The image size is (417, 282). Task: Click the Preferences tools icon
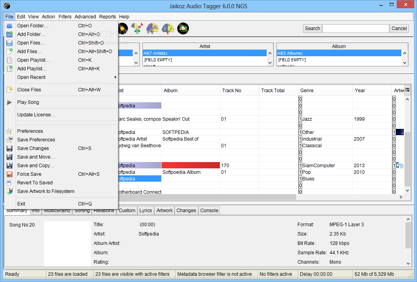[x=9, y=131]
